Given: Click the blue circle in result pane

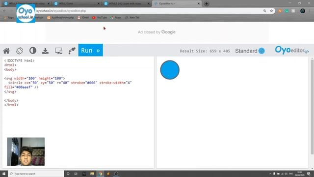Looking at the screenshot, I should (x=170, y=70).
